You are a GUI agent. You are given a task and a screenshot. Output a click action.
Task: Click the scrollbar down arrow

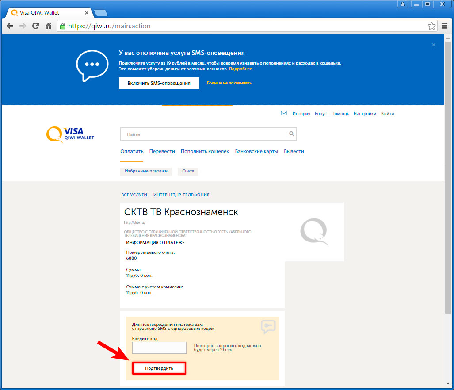448,384
